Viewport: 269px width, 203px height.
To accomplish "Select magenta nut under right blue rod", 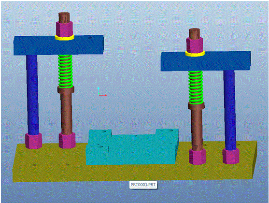I will pos(231,156).
